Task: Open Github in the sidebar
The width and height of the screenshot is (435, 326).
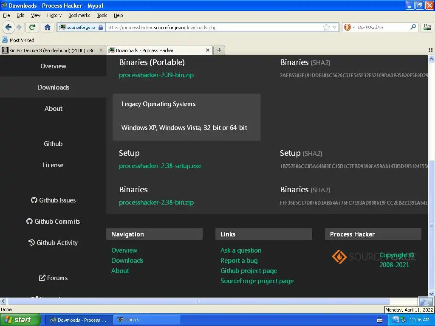Action: click(x=53, y=143)
